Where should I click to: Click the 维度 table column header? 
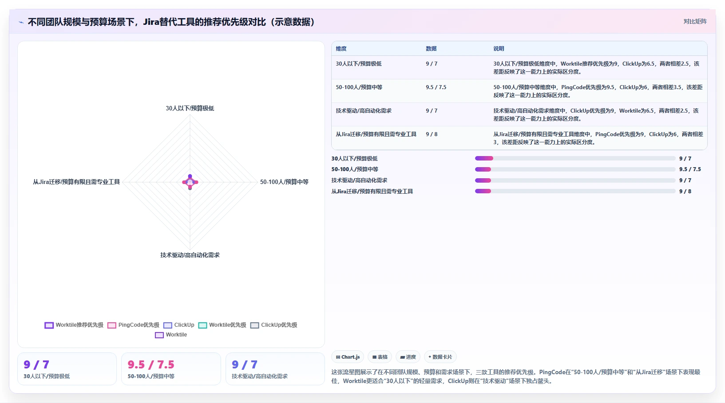(341, 49)
